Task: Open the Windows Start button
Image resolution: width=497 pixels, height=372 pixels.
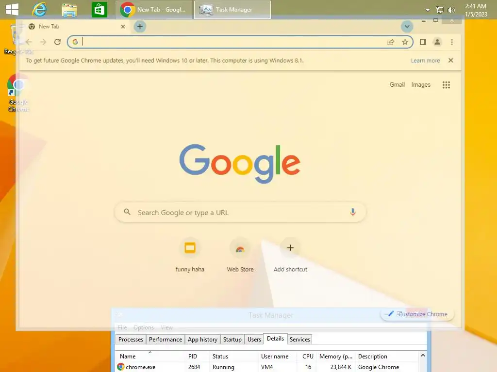Action: pos(12,10)
